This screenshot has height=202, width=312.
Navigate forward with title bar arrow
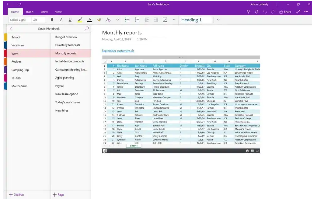coord(19,4)
